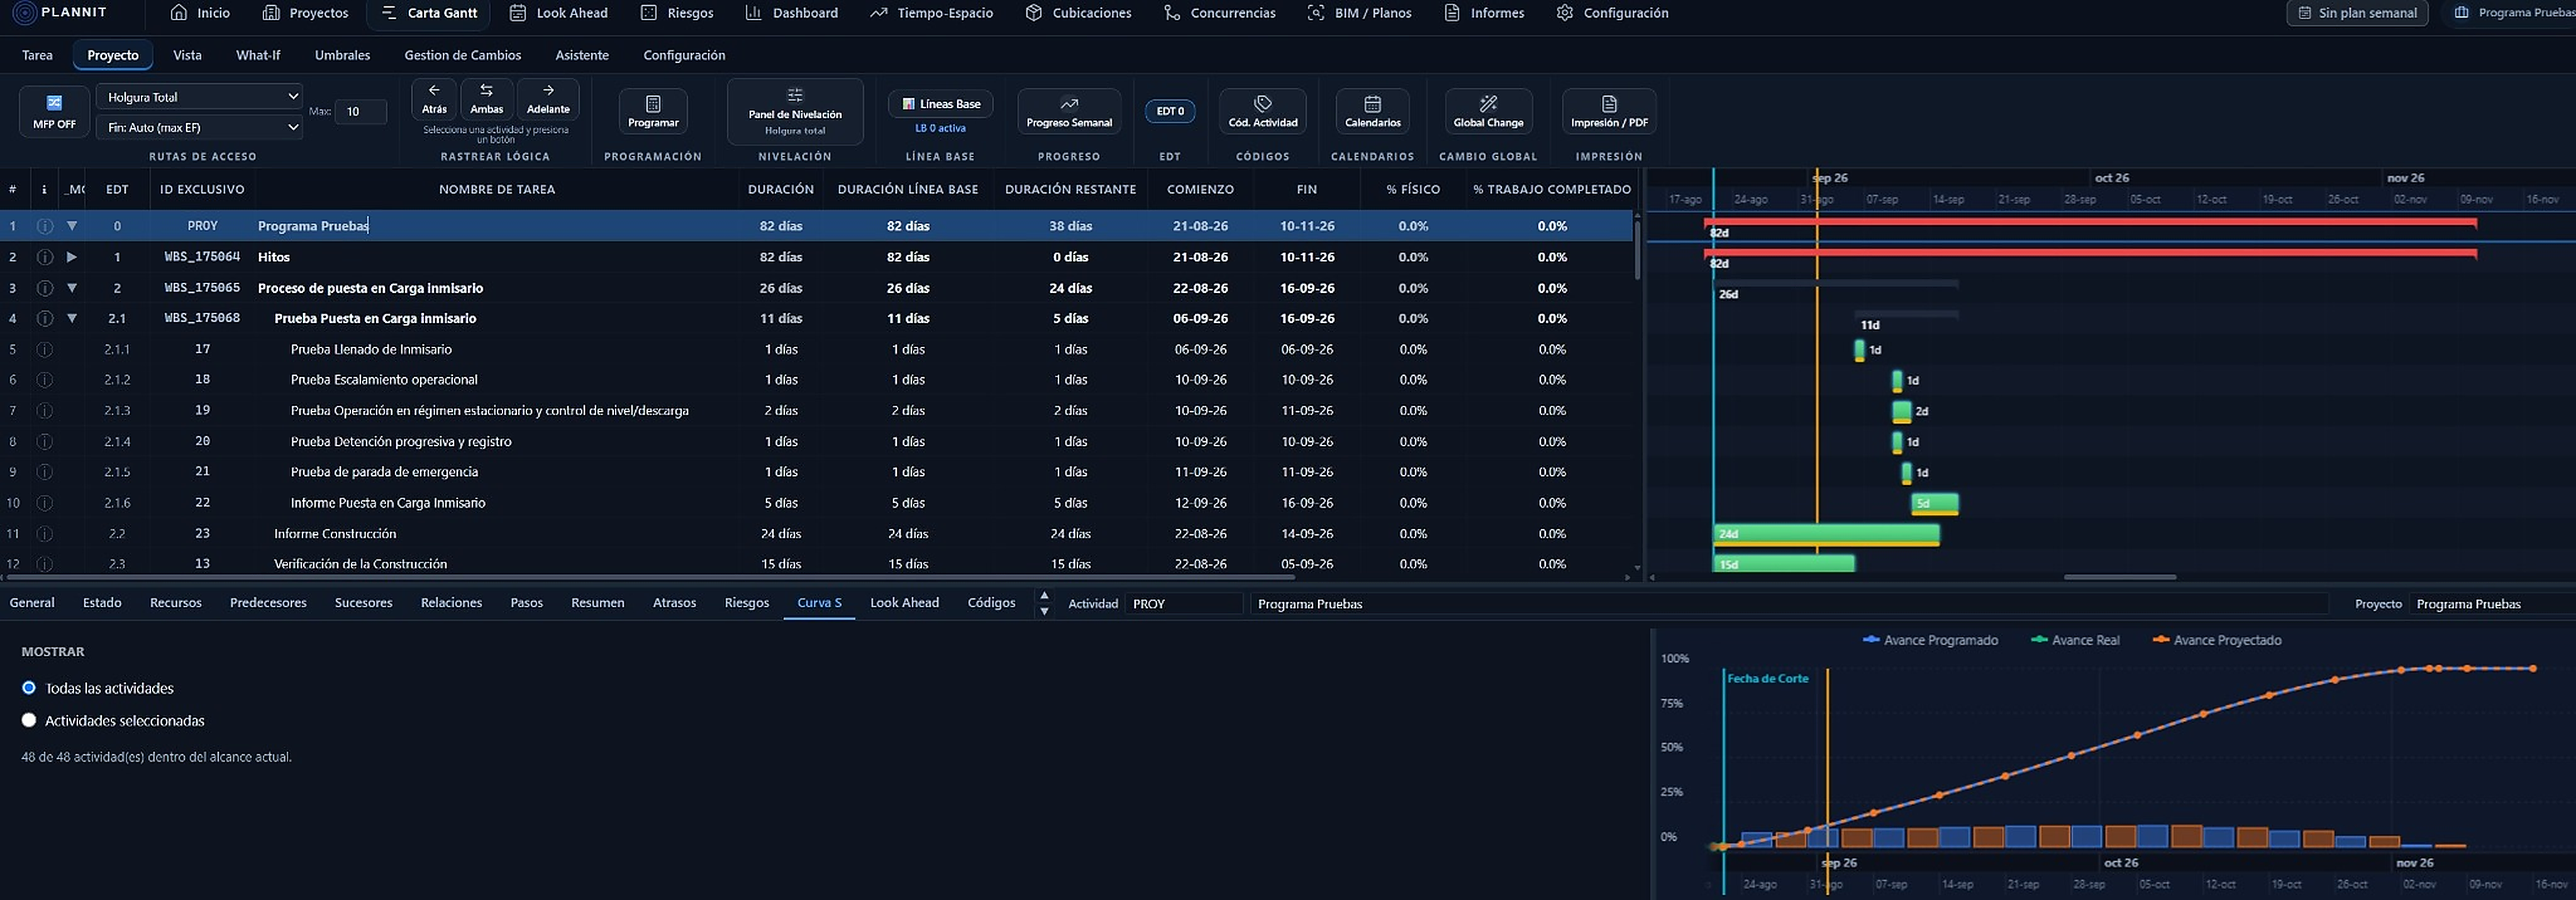Switch to the What-If ribbon tab
The width and height of the screenshot is (2576, 900).
pyautogui.click(x=258, y=55)
